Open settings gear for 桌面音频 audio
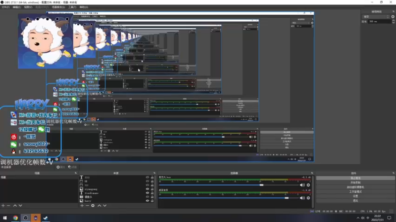Viewport: 396px width, 222px height. (x=308, y=198)
